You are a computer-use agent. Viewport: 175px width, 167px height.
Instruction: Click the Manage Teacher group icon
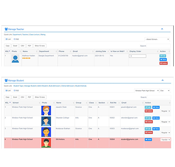[x=6, y=29]
